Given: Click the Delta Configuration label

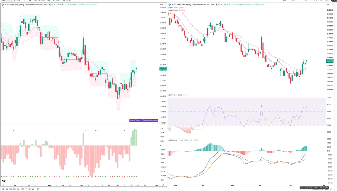Looking at the screenshot, I should pyautogui.click(x=151, y=120).
